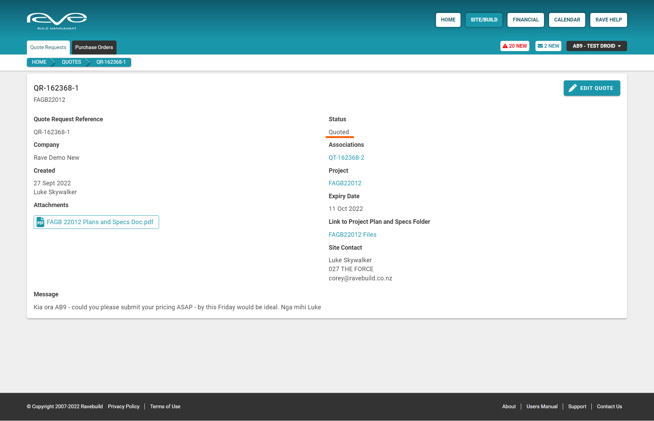This screenshot has height=421, width=654.
Task: Expand the AB9 - TEST DROID dropdown
Action: [596, 46]
